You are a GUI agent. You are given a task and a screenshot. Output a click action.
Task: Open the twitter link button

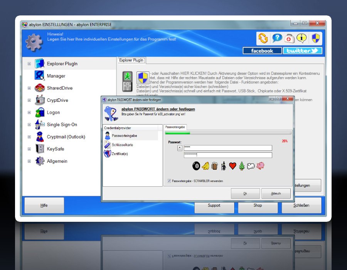coord(303,51)
